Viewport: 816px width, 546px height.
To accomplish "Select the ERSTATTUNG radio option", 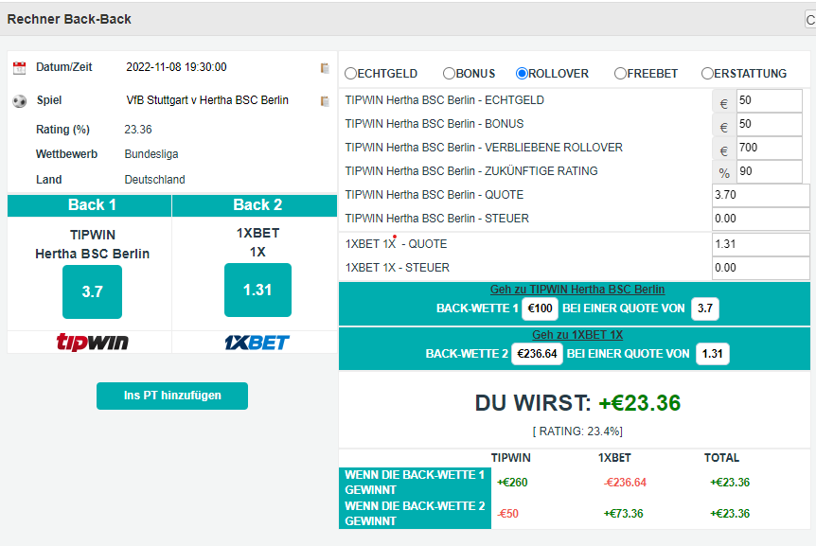I will 707,73.
